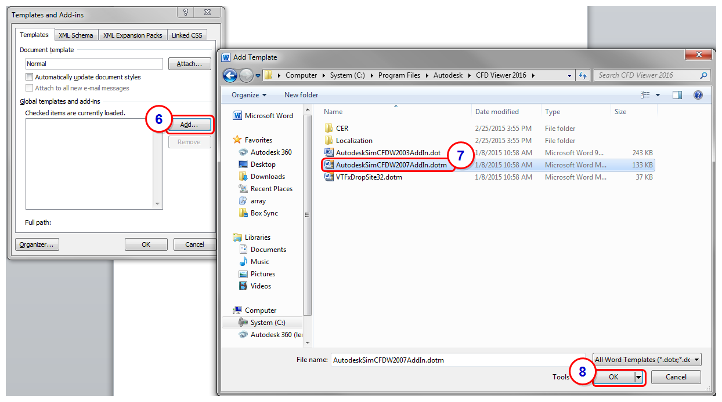This screenshot has width=722, height=402.
Task: Open the Music library
Action: [x=254, y=262]
